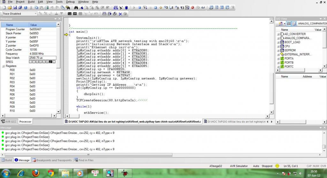Image resolution: width=327 pixels, height=178 pixels.
Task: Toggle a bookmark with the blue flag icon
Action: (x=81, y=8)
